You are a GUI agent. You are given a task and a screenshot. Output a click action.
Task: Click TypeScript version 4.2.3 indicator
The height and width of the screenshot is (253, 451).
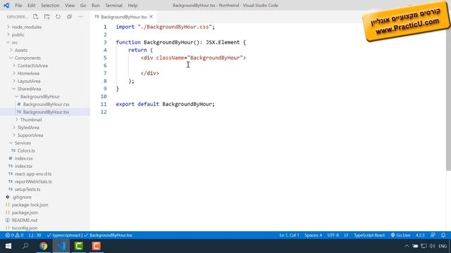click(420, 235)
